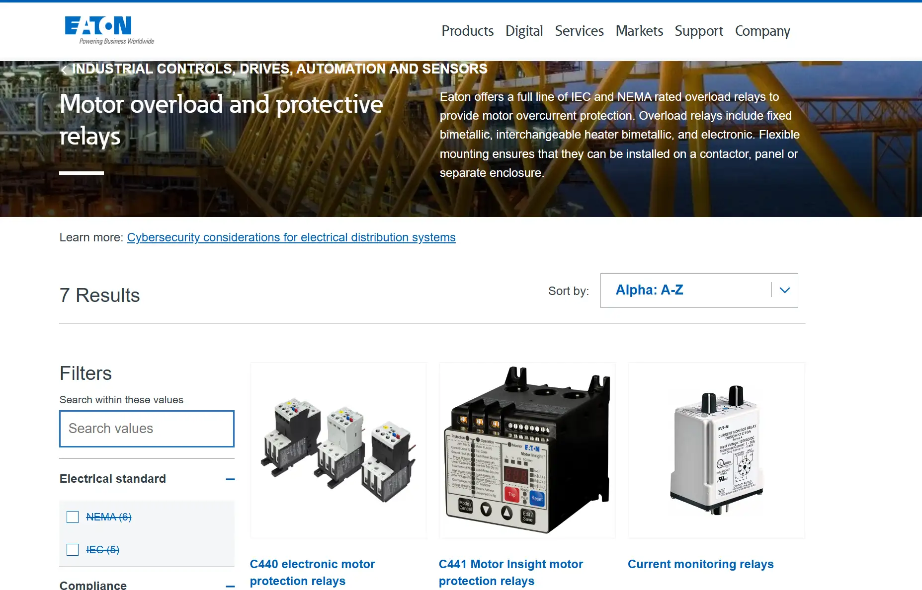Open C440 relays product image
The width and height of the screenshot is (922, 590).
338,450
